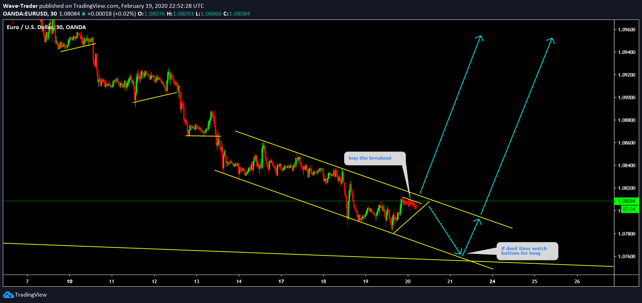Click date label 14 on time axis
642x303 pixels.
pyautogui.click(x=239, y=281)
